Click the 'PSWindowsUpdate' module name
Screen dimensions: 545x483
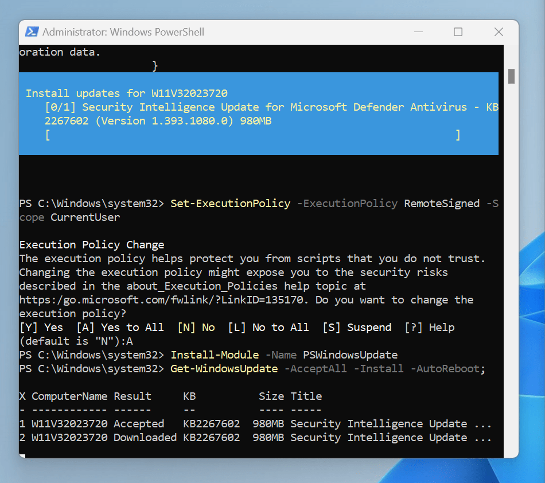coord(351,355)
